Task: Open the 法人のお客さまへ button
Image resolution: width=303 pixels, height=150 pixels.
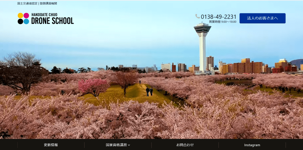Action: click(x=262, y=18)
